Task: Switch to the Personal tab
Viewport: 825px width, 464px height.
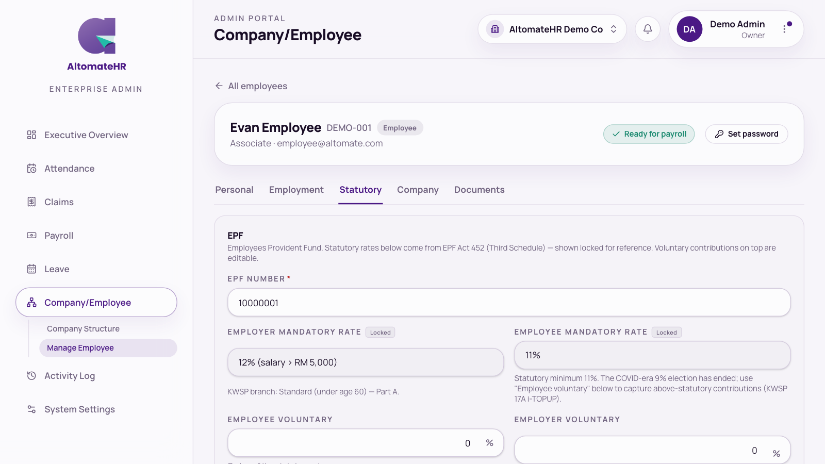Action: click(x=234, y=190)
